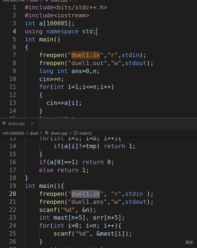Viewport: 197px width, 248px height.
Task: Open HA-S00963 folder breadcrumb
Action: coord(14,133)
